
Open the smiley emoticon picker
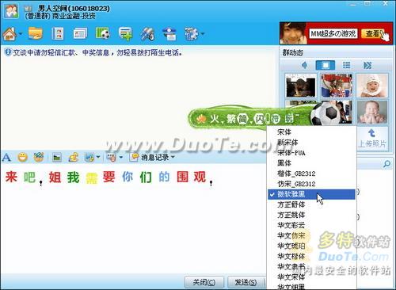point(23,157)
